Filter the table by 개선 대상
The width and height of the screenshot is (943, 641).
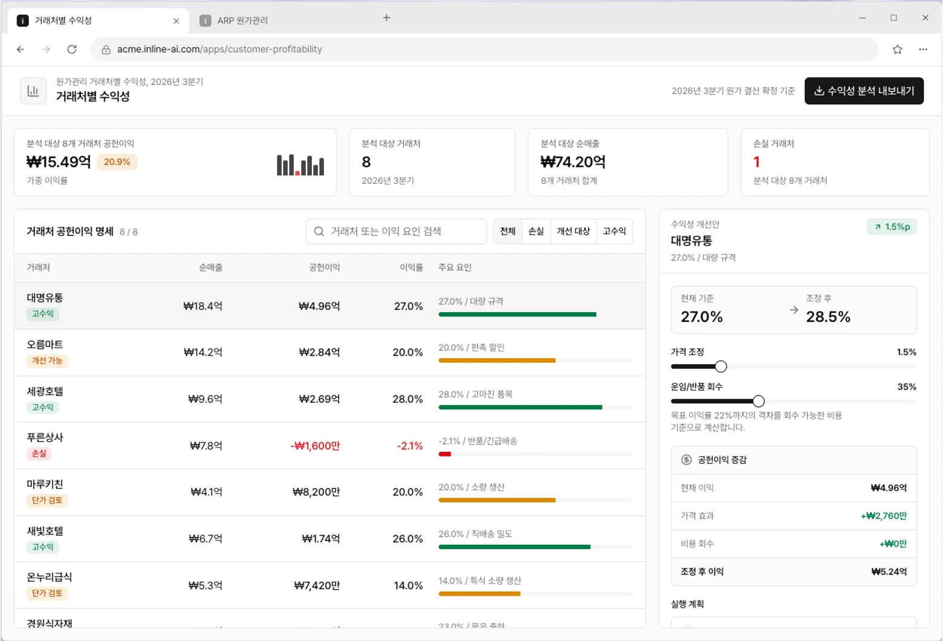tap(573, 231)
